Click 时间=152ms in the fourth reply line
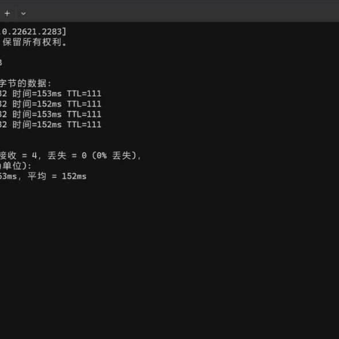The height and width of the screenshot is (339, 339). coord(37,124)
